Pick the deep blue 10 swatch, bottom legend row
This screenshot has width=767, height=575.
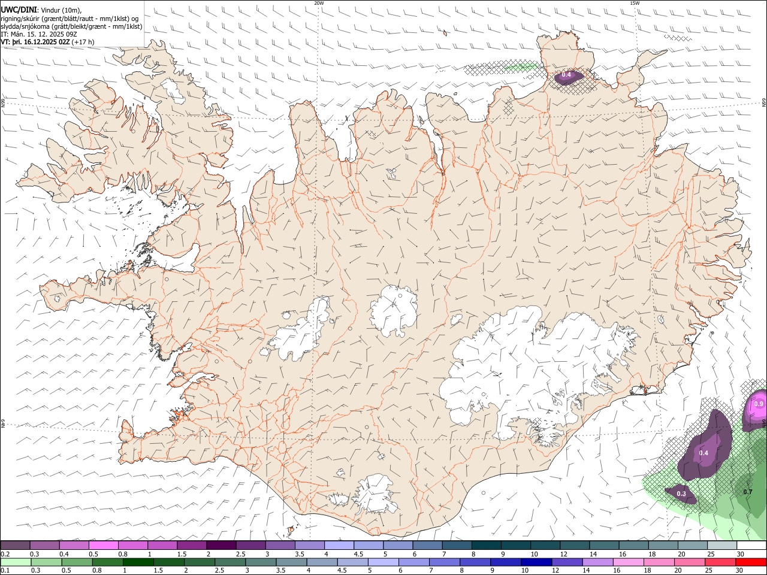[536, 562]
